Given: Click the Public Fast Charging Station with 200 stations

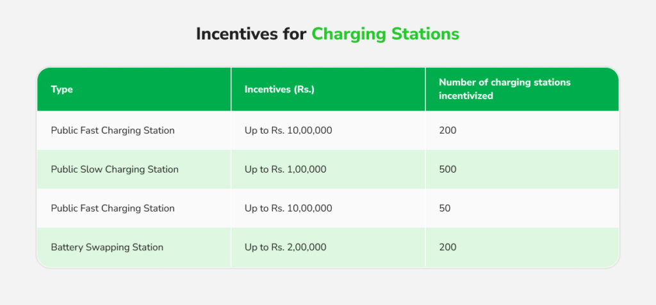Looking at the screenshot, I should pos(113,130).
